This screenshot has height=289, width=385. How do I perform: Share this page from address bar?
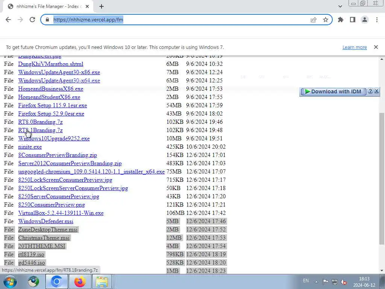pyautogui.click(x=314, y=20)
